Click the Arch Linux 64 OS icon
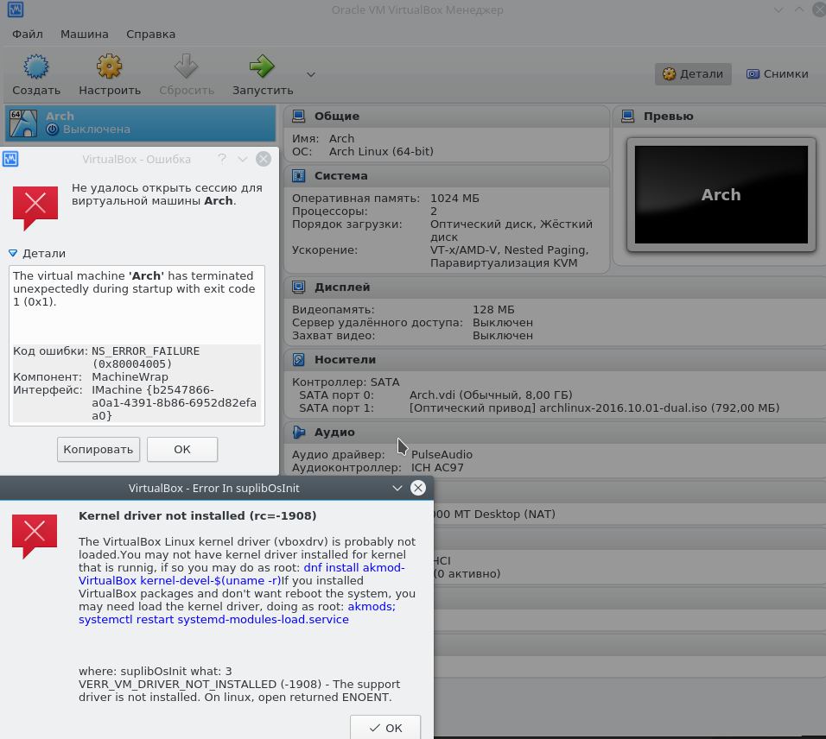Viewport: 826px width, 739px height. coord(23,123)
